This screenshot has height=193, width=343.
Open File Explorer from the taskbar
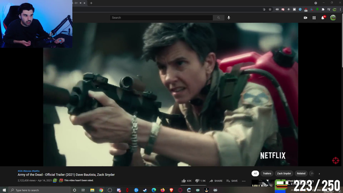click(92, 190)
